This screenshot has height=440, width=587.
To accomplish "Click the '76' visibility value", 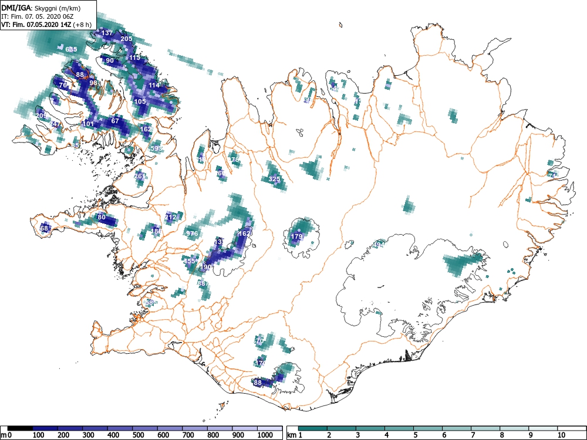I will (63, 85).
